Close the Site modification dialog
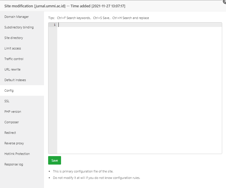Image resolution: width=226 pixels, height=188 pixels. pyautogui.click(x=225, y=1)
